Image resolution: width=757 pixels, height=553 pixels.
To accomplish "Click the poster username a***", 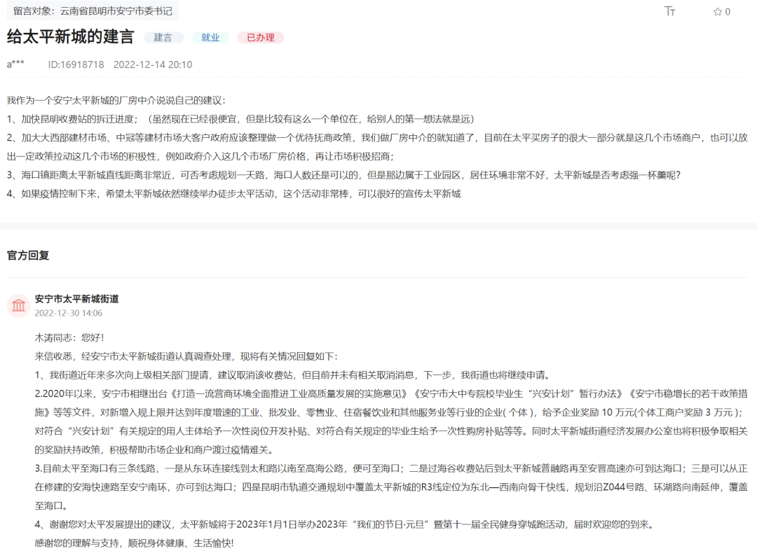I will [16, 64].
